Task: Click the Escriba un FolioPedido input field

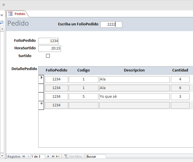Action: click(x=111, y=24)
